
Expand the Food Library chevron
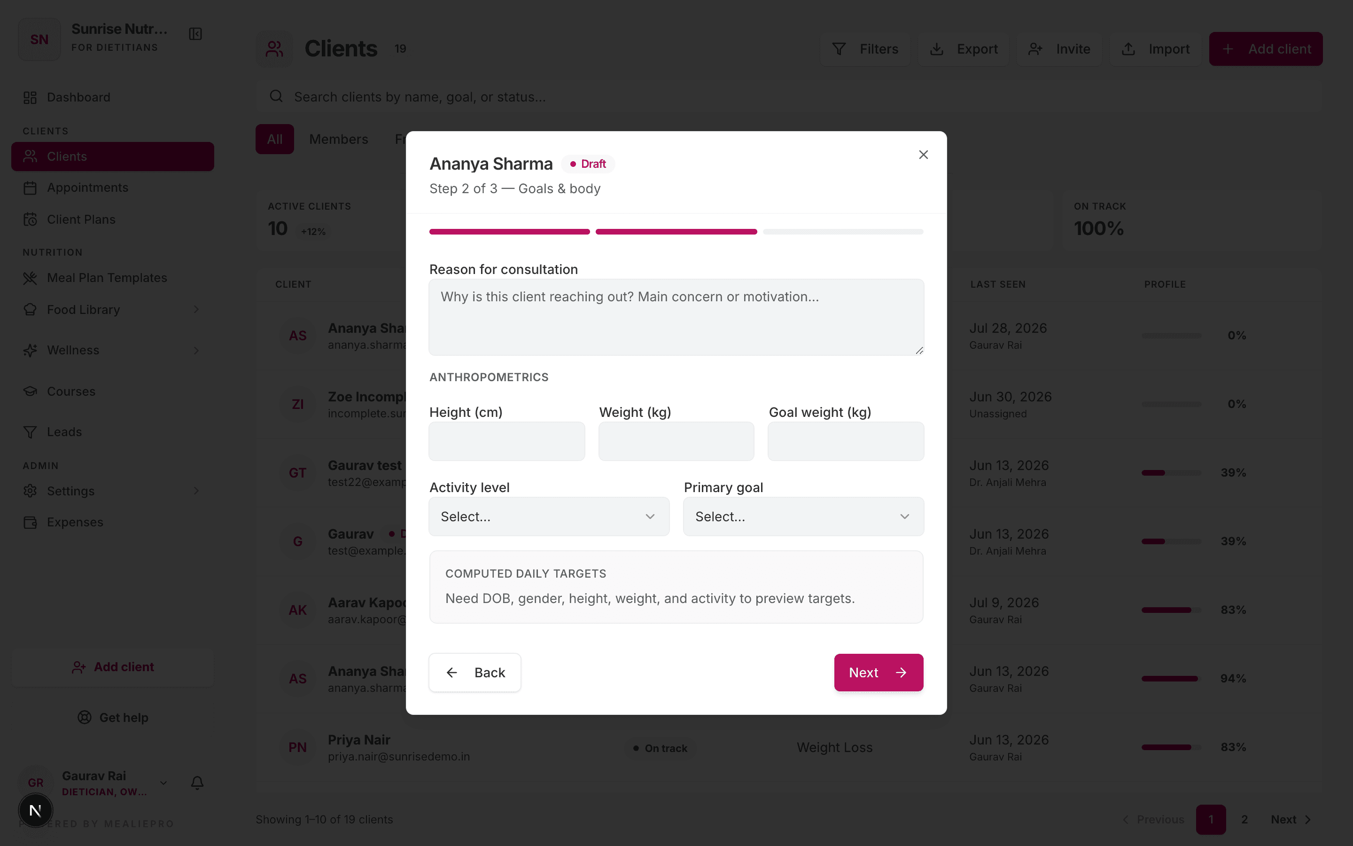[196, 309]
